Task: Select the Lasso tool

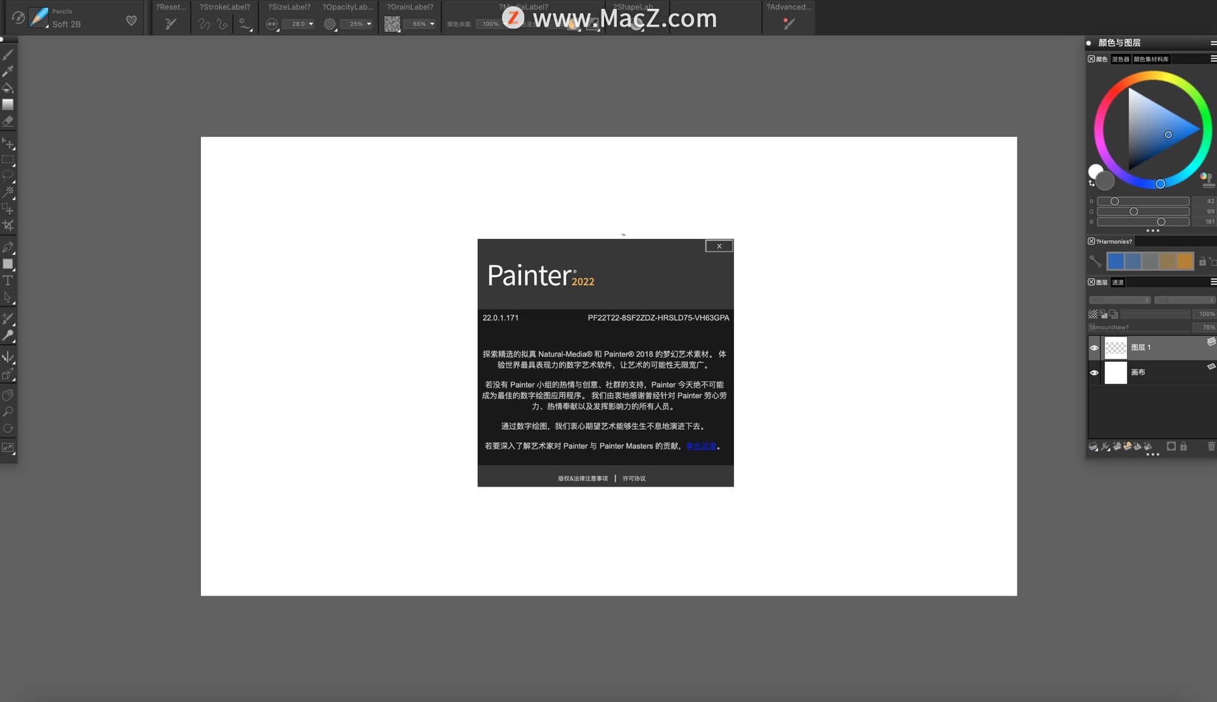Action: (8, 175)
